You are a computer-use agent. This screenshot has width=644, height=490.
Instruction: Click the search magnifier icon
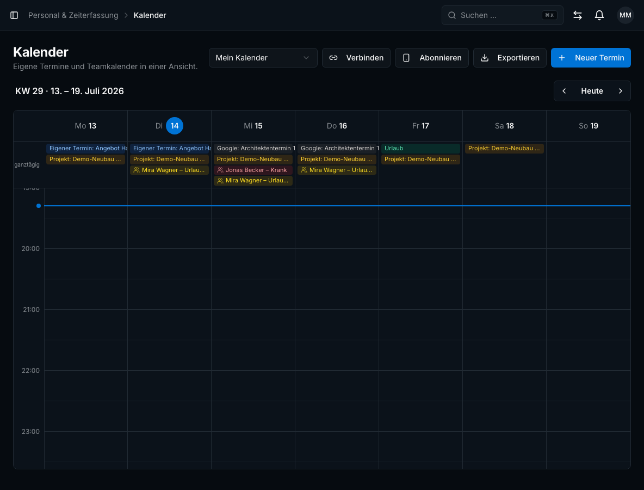[x=452, y=15]
